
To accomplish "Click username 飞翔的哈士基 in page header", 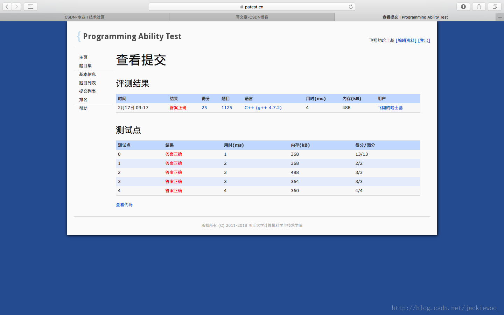I will coord(381,41).
